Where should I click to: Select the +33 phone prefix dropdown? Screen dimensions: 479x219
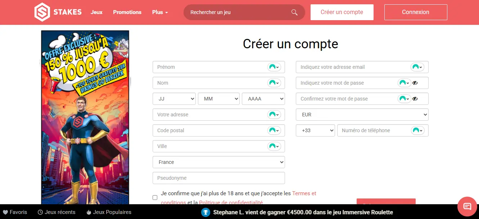pyautogui.click(x=315, y=130)
